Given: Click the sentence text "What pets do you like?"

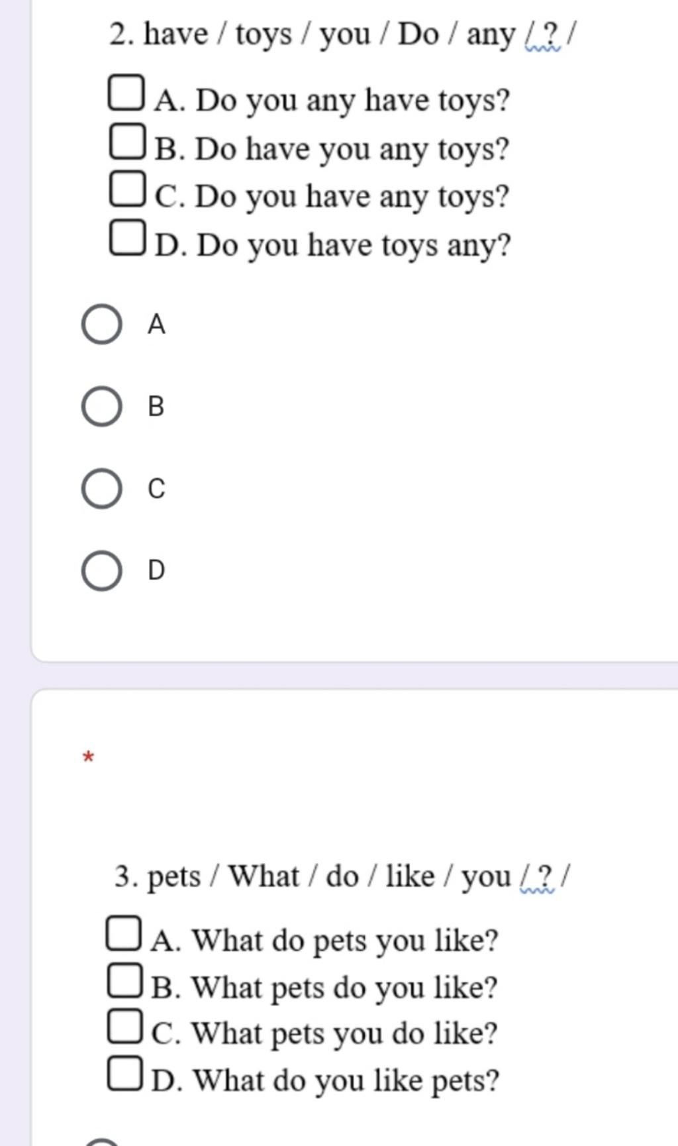Looking at the screenshot, I should point(344,988).
